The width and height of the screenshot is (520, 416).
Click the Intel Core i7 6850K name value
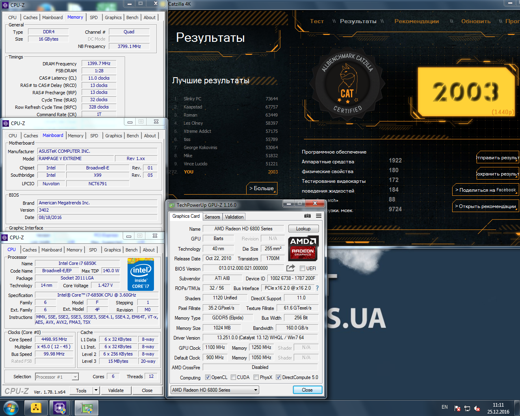77,263
